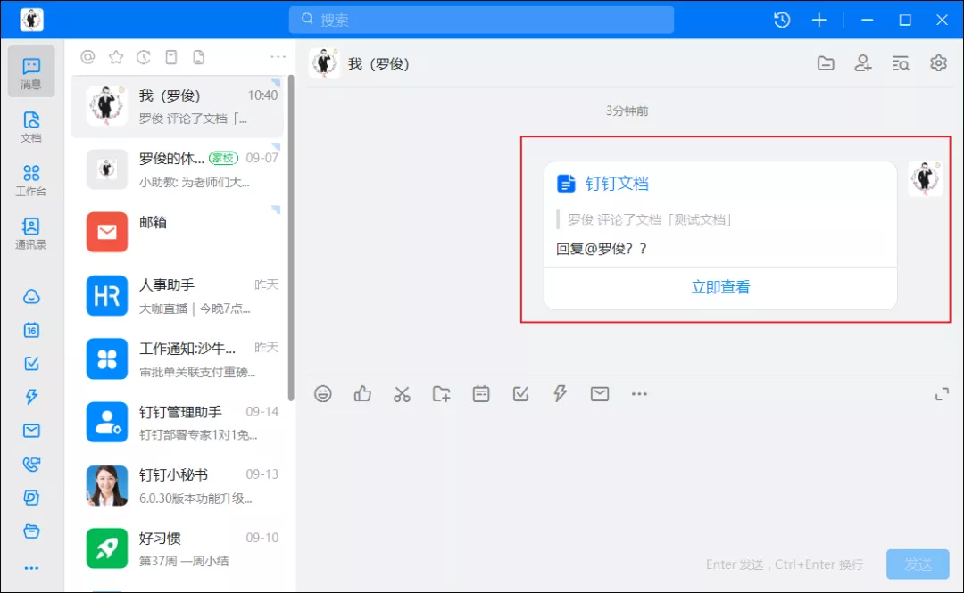Open more options above the conversation list
Viewport: 964px width, 593px height.
(x=278, y=56)
